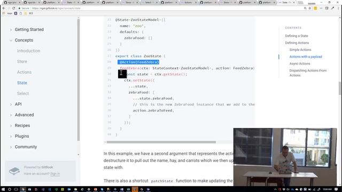Open the Select page in sidebar
Image resolution: width=342 pixels, height=192 pixels.
pos(23,94)
